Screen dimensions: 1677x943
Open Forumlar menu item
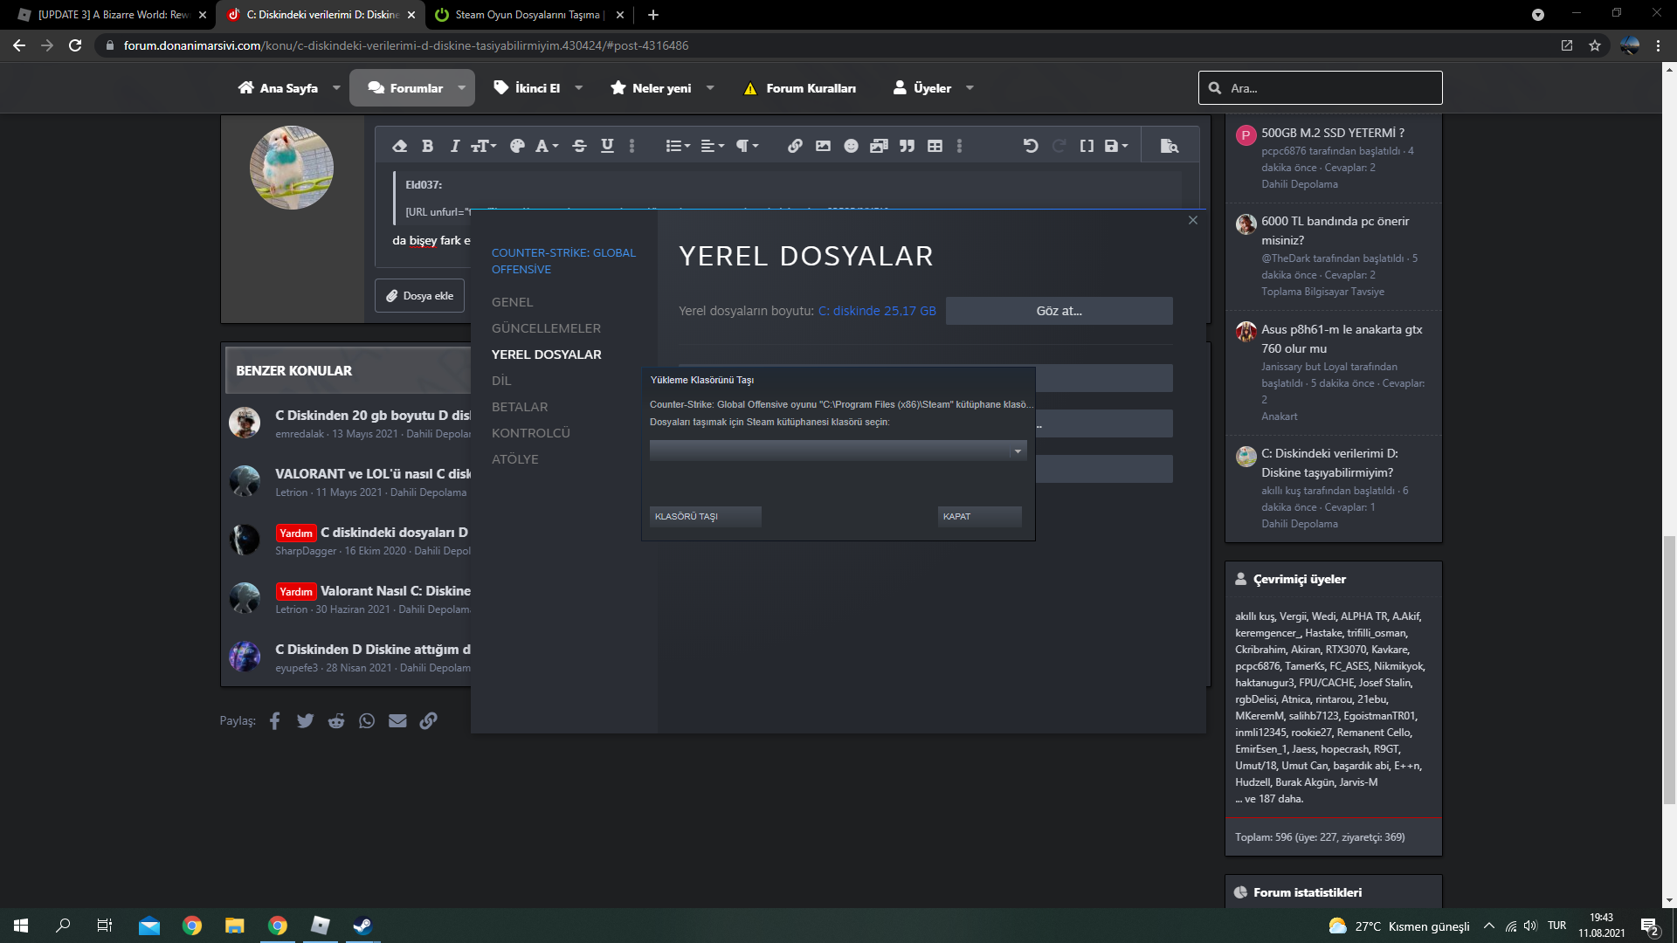point(405,88)
